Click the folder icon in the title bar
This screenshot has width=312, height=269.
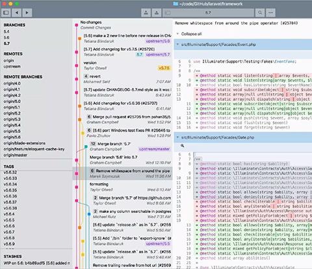coord(175,4)
